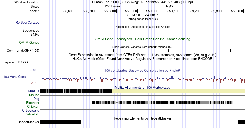
Task: Click the Sequences track label
Action: click(31, 30)
